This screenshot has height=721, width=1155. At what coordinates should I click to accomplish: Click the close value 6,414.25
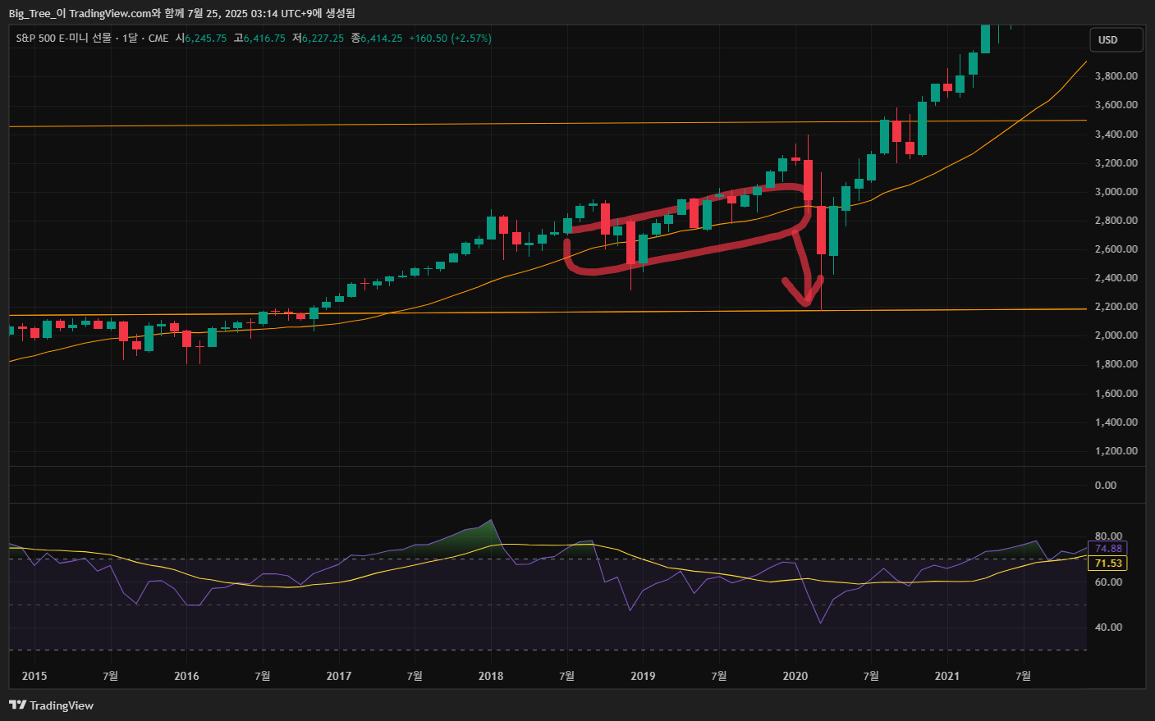coord(382,39)
